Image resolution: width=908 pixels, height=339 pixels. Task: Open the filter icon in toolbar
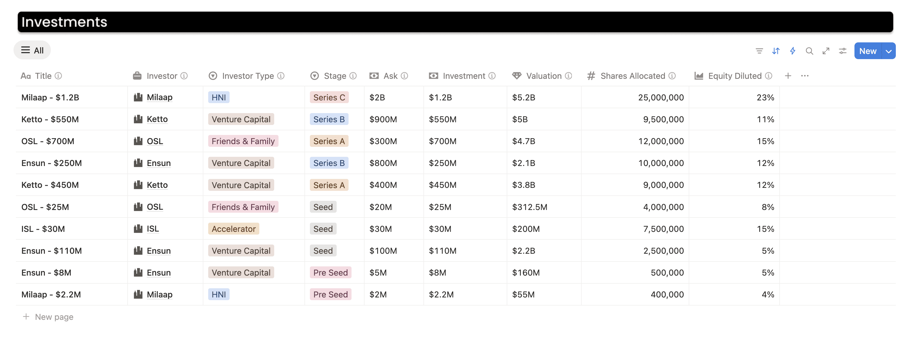pos(759,51)
